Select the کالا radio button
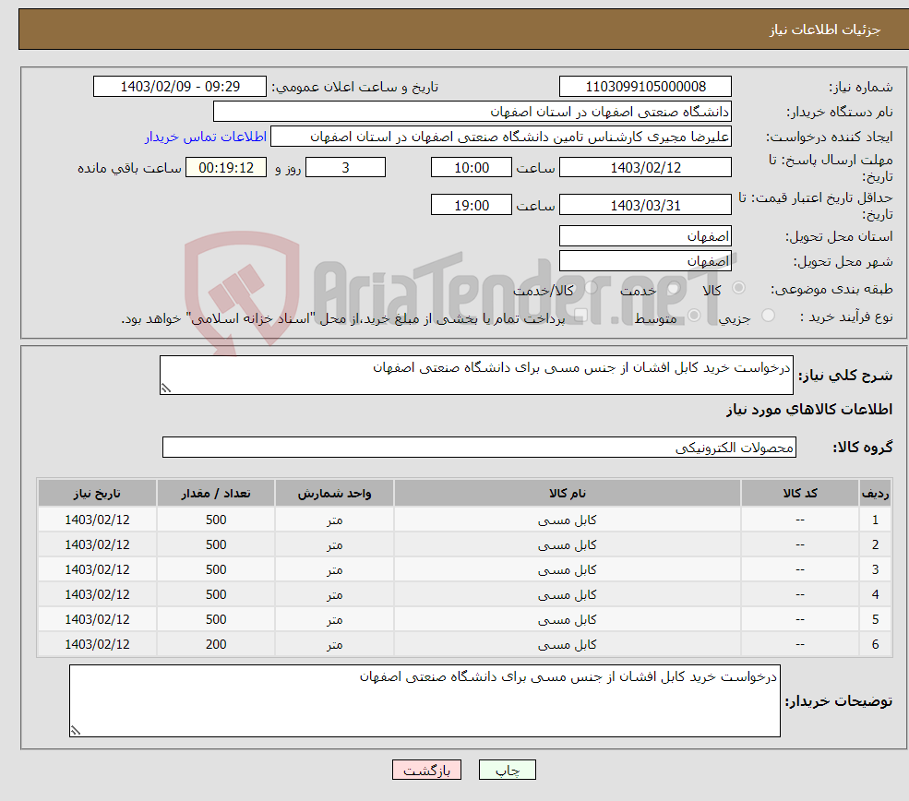The image size is (909, 801). tap(738, 288)
